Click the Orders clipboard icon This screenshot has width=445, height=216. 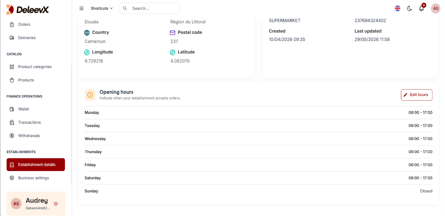pyautogui.click(x=12, y=24)
